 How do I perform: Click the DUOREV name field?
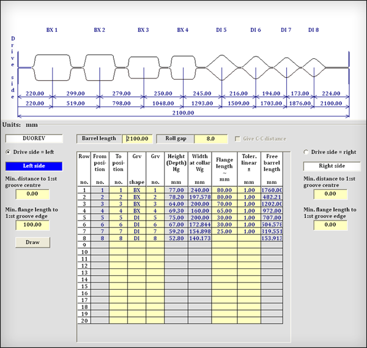coord(34,138)
